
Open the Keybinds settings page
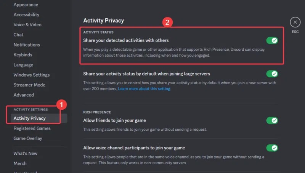coord(23,55)
